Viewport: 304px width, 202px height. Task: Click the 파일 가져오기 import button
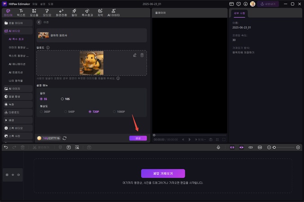click(x=163, y=173)
